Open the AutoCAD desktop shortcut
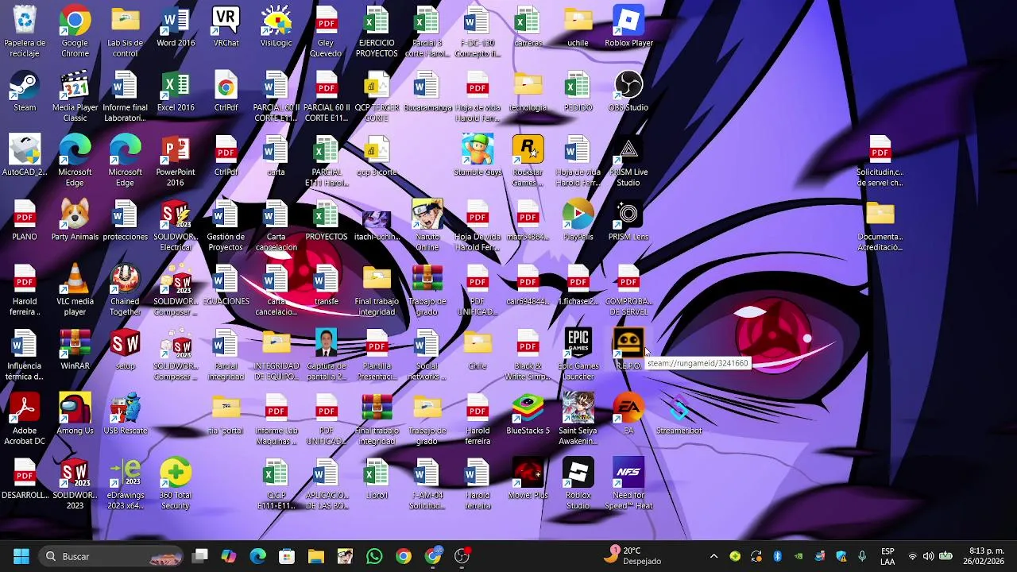The image size is (1017, 572). tap(25, 156)
